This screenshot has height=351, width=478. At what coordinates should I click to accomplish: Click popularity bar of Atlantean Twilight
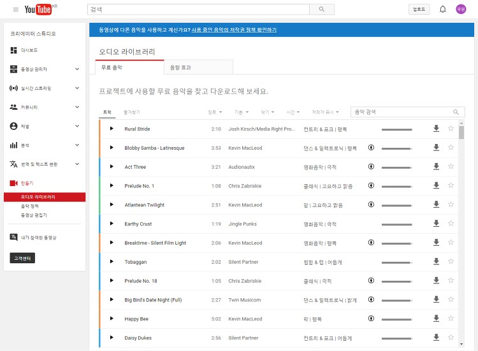click(x=396, y=205)
